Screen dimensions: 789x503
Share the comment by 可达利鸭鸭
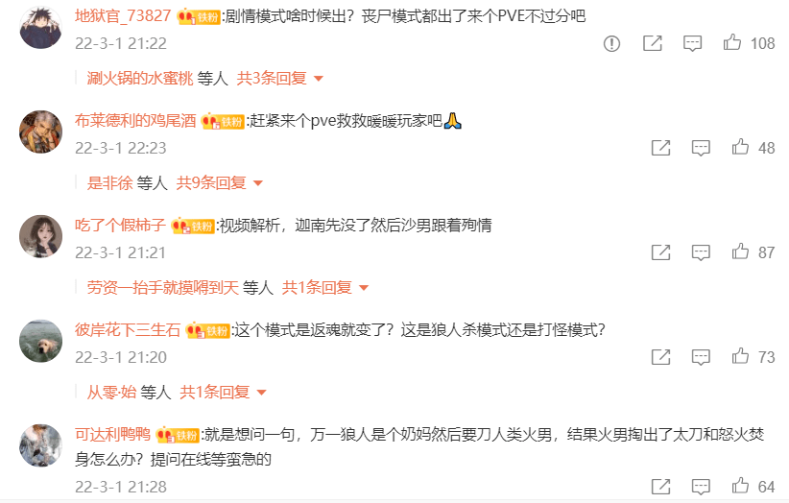(660, 487)
